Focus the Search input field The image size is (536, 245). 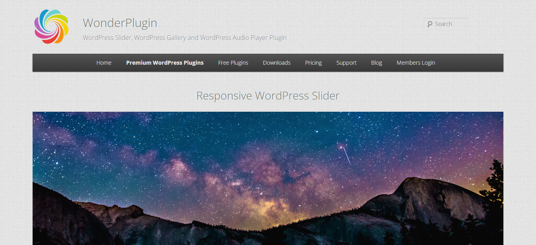[x=445, y=24]
